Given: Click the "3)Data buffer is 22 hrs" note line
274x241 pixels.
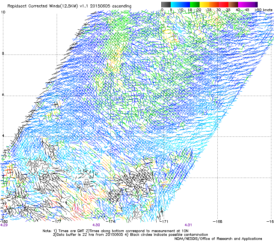Looking at the screenshot, I should (x=130, y=235).
